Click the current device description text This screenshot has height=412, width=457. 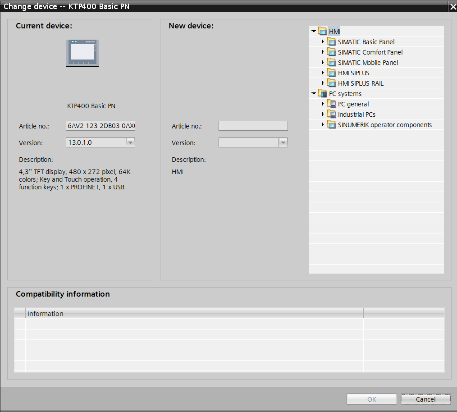tap(75, 179)
